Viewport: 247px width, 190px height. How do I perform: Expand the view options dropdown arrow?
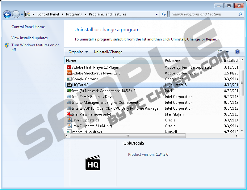(228, 52)
